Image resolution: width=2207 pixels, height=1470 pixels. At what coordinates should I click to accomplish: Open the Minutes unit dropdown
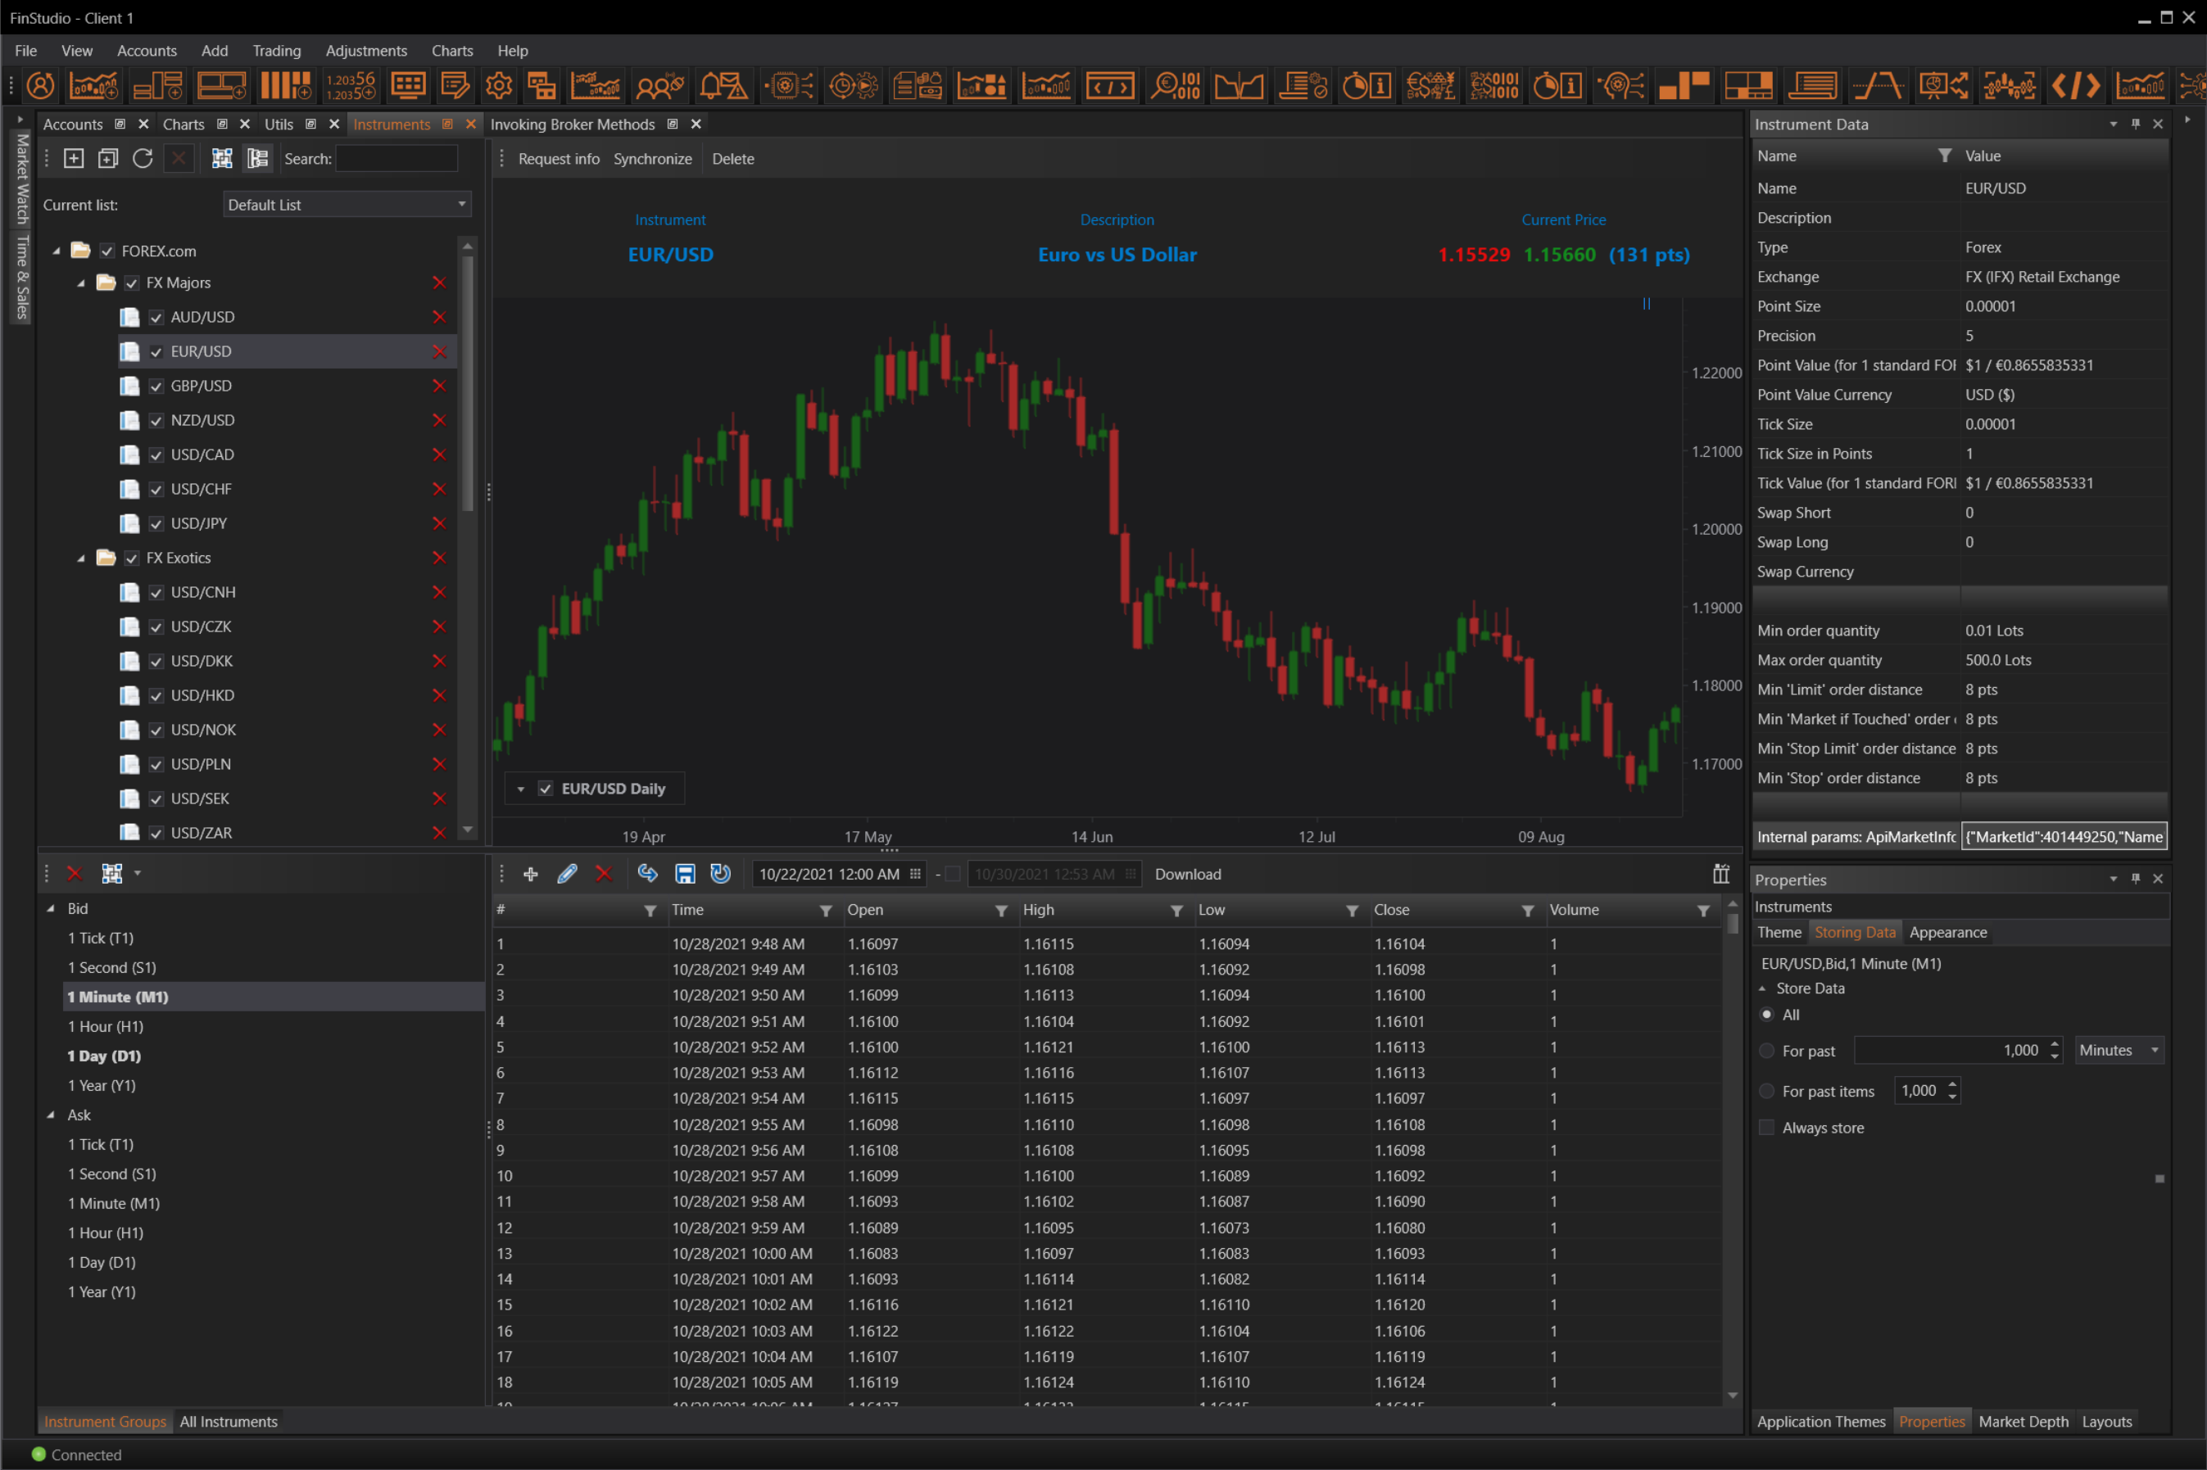click(2118, 1050)
